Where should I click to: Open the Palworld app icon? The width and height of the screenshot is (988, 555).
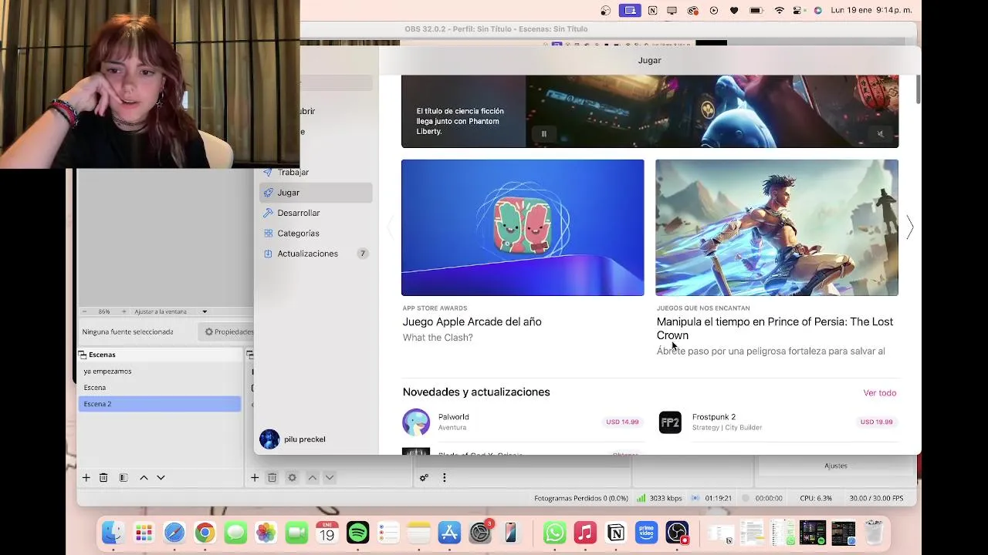coord(416,422)
